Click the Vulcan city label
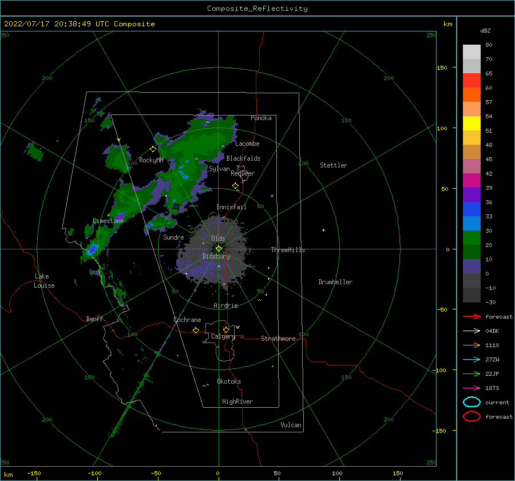This screenshot has width=515, height=481. [291, 425]
